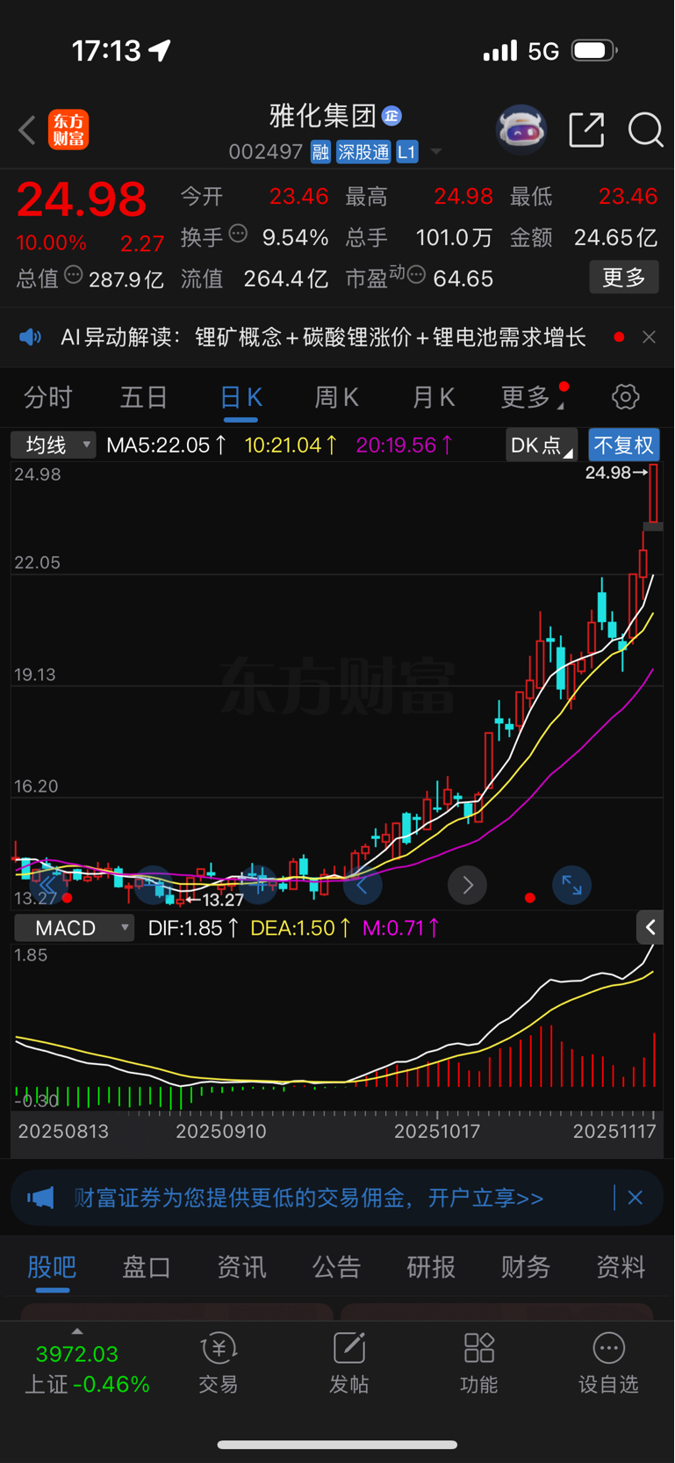Go back using the left chevron
The height and width of the screenshot is (1463, 675).
click(x=27, y=131)
